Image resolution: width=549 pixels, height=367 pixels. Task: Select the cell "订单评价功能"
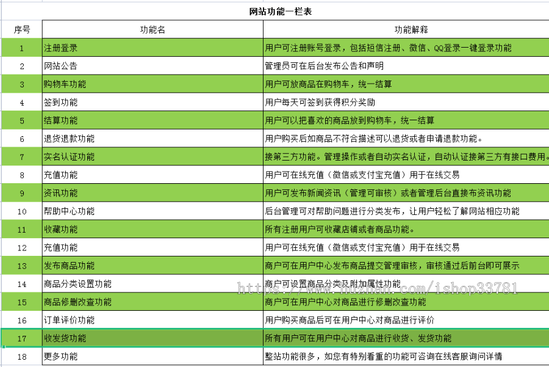pos(152,320)
